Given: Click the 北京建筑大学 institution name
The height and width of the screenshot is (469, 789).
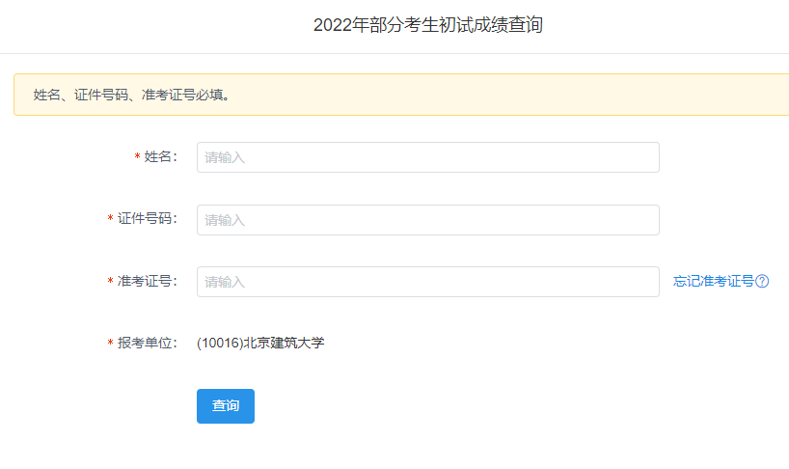Looking at the screenshot, I should pyautogui.click(x=284, y=343).
